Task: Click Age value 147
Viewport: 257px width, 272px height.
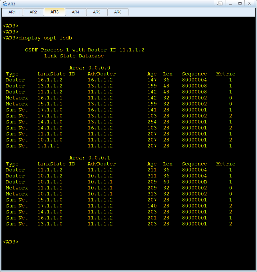Action: point(152,80)
